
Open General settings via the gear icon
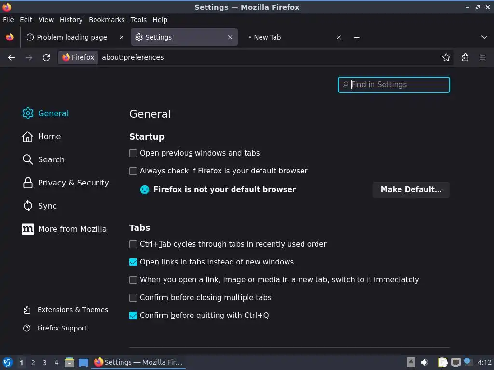[27, 113]
